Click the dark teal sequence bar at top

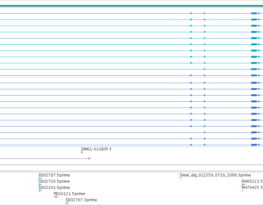point(132,6)
